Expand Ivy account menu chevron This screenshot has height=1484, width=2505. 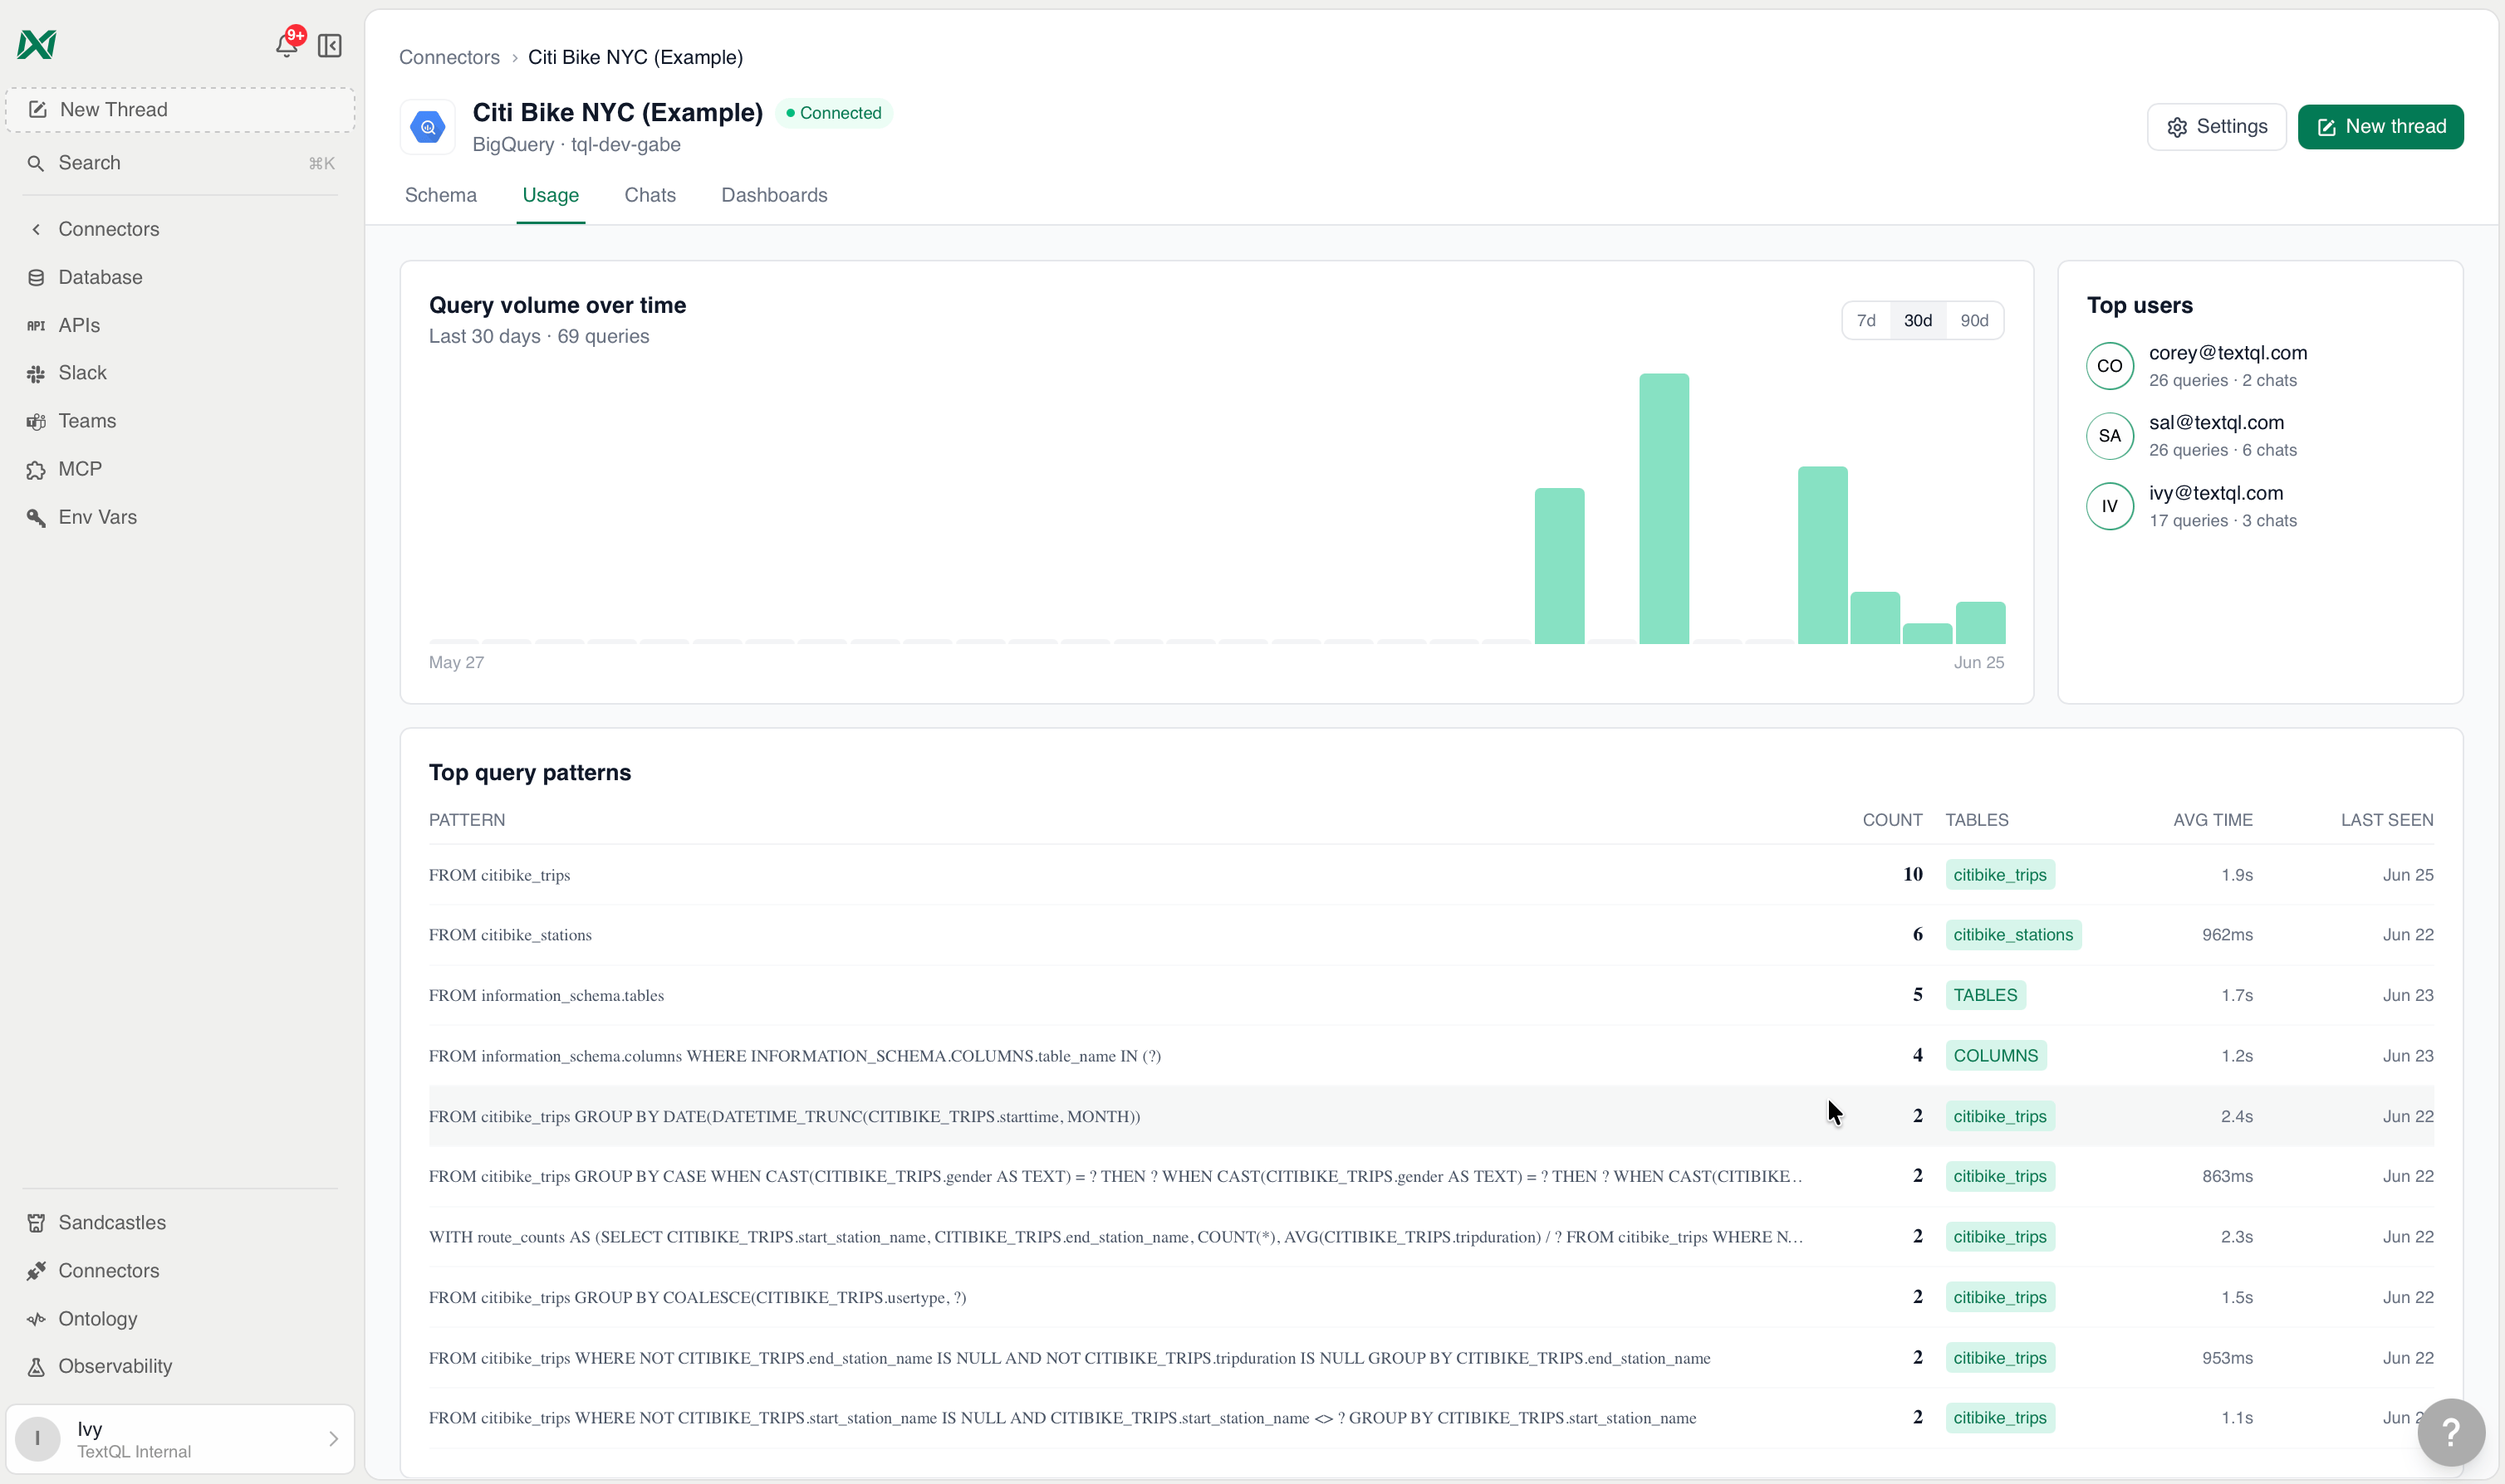(x=333, y=1438)
